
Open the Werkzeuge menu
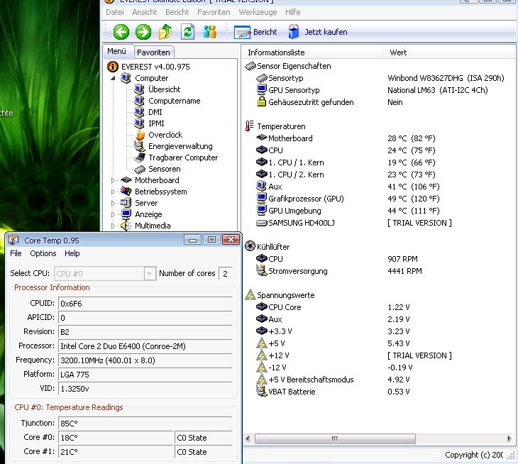pyautogui.click(x=258, y=12)
